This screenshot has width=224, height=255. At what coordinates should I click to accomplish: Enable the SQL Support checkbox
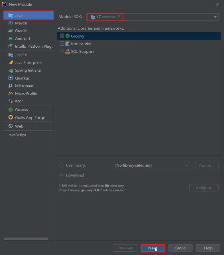[62, 51]
